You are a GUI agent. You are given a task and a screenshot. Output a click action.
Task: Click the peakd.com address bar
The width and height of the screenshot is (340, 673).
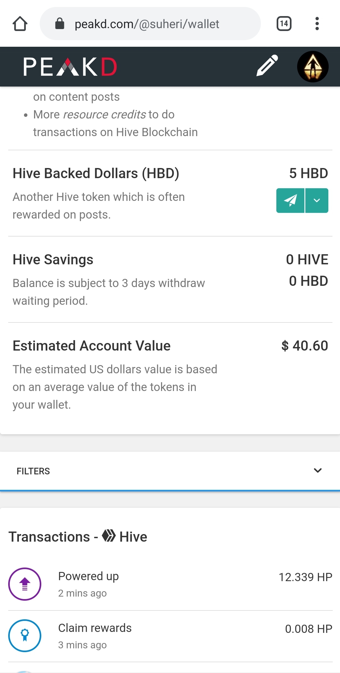(150, 24)
